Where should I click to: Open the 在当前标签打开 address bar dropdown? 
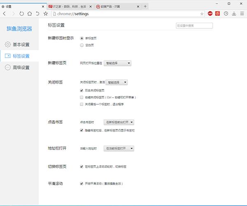click(119, 148)
